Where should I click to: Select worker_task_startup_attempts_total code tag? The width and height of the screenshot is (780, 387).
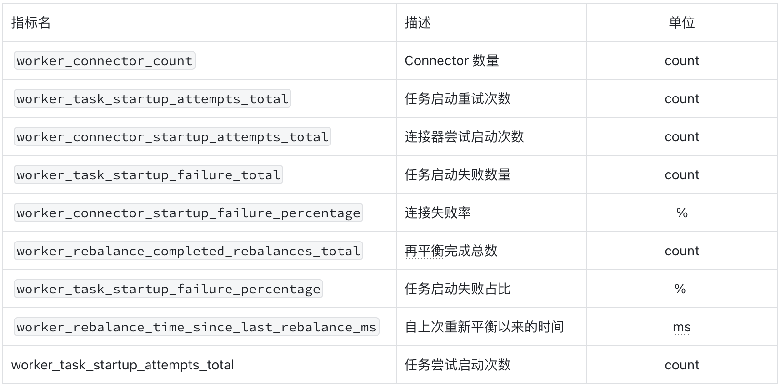pyautogui.click(x=152, y=98)
